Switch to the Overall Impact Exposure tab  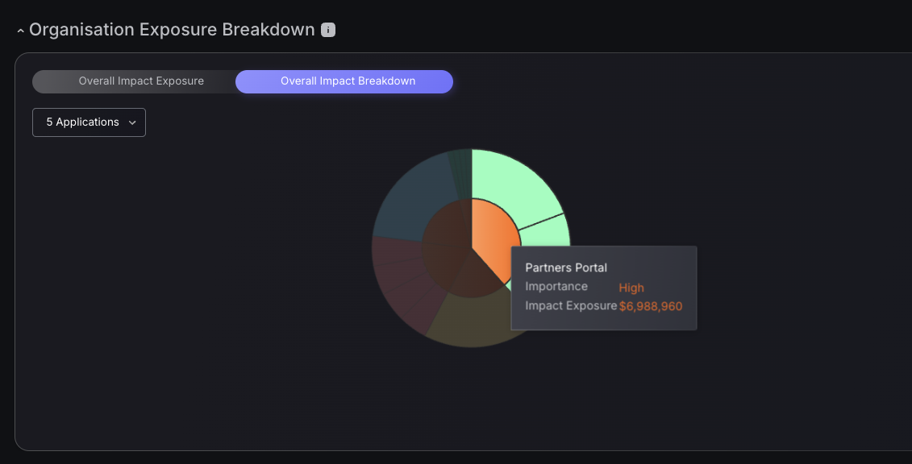[x=141, y=81]
